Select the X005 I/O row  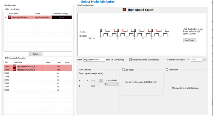[38, 80]
